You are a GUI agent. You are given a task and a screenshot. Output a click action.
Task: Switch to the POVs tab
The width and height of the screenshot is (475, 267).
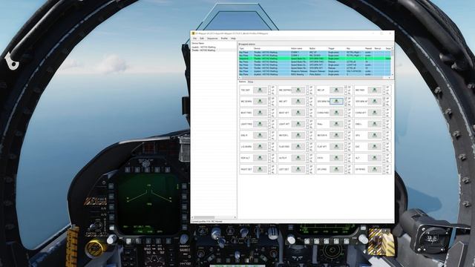coord(251,82)
